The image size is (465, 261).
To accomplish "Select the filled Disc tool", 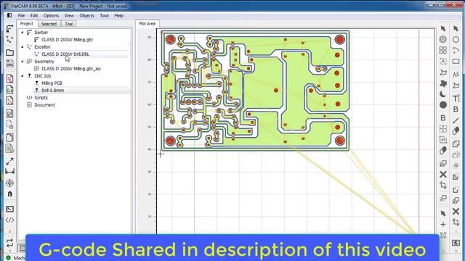I will pos(442,104).
